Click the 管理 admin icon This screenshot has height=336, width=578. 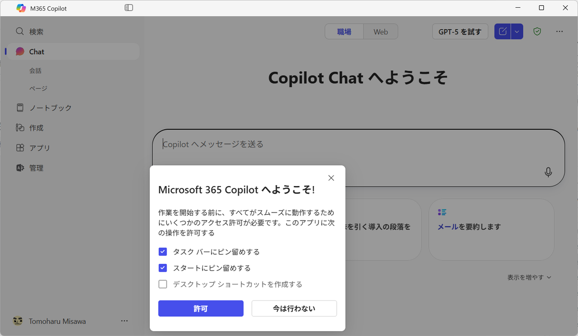20,168
